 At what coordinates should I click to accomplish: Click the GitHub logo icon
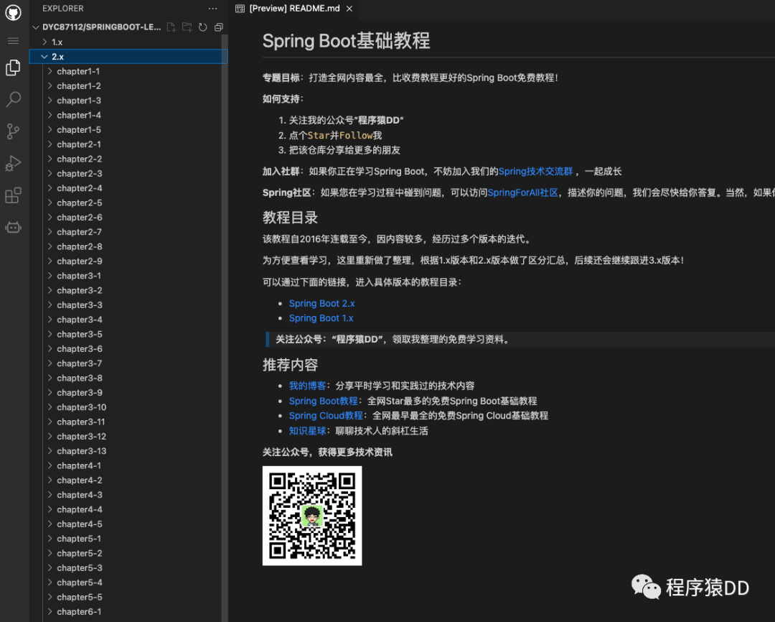(14, 12)
